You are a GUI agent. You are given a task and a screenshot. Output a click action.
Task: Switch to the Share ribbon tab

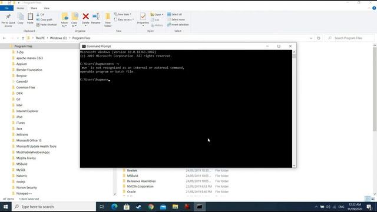tap(34, 8)
